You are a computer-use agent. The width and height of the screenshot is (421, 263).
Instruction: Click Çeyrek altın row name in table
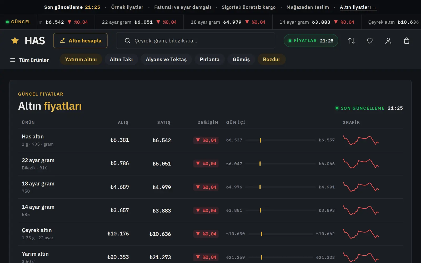(37, 230)
